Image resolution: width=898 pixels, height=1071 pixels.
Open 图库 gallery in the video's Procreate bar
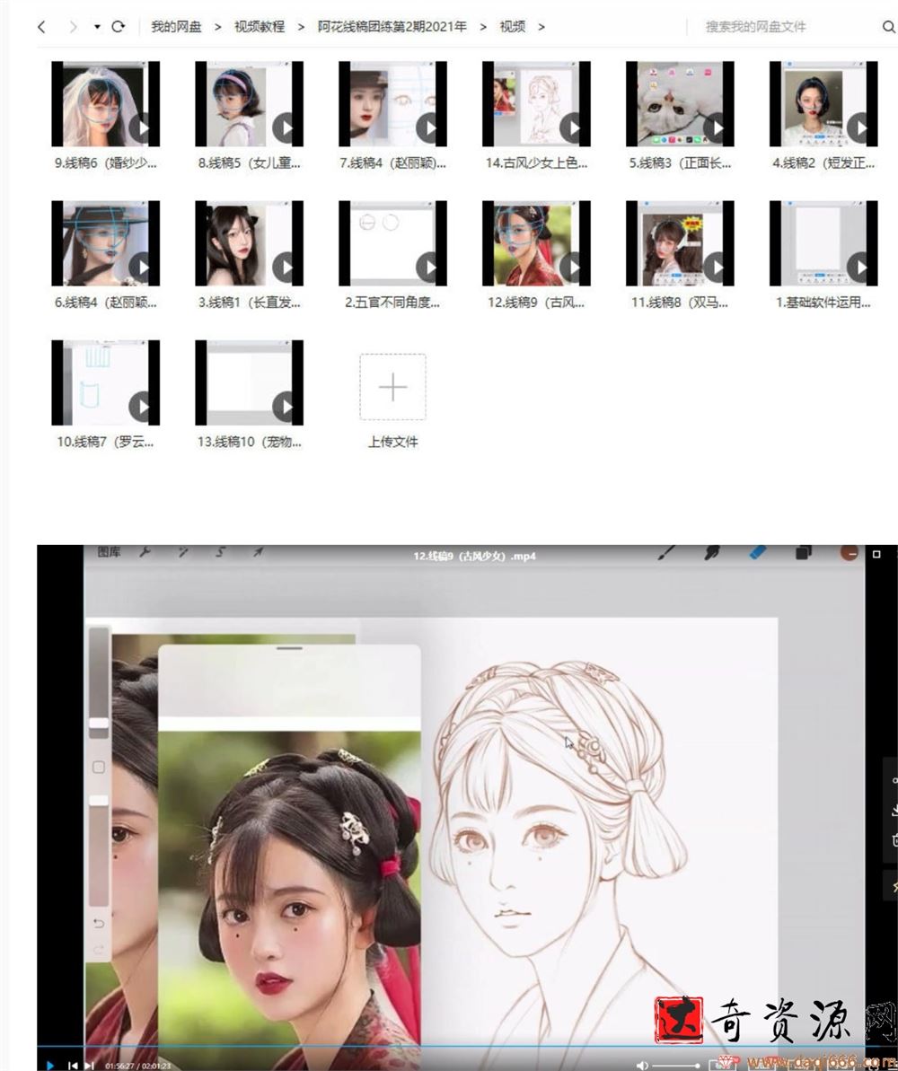(109, 552)
